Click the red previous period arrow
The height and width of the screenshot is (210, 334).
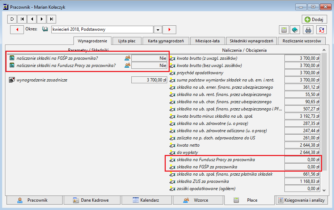point(17,30)
